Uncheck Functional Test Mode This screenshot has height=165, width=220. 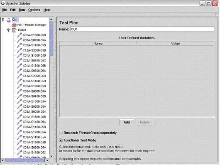click(61, 140)
